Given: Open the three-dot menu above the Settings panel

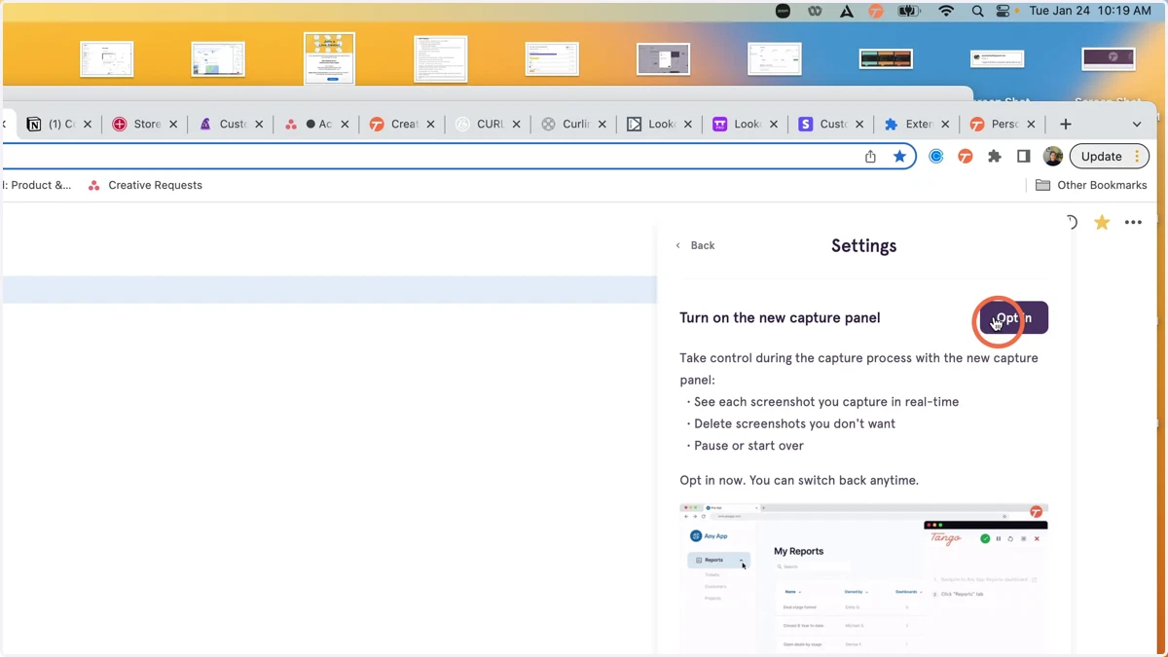Looking at the screenshot, I should (x=1133, y=223).
